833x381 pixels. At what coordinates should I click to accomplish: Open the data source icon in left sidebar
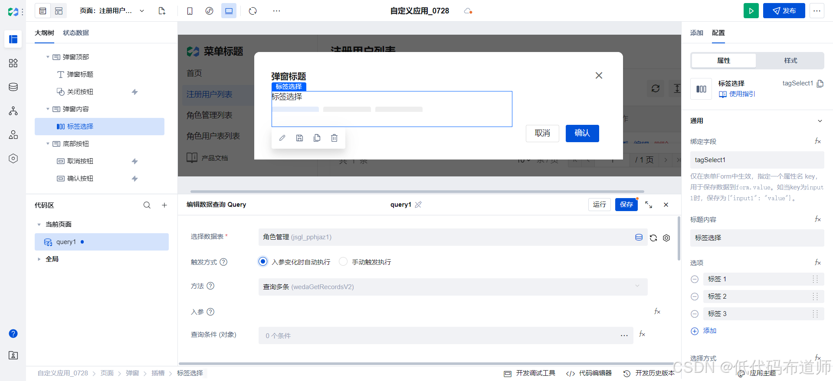pyautogui.click(x=13, y=87)
